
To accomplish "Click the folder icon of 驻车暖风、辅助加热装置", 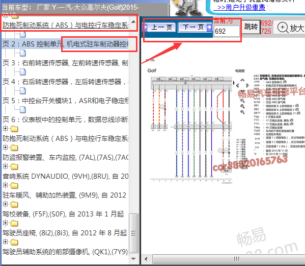I will 14,185.
